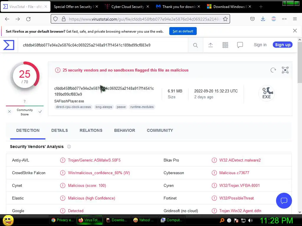Click the direct-cpu-clock-access tag
The image size is (302, 226).
(73, 107)
